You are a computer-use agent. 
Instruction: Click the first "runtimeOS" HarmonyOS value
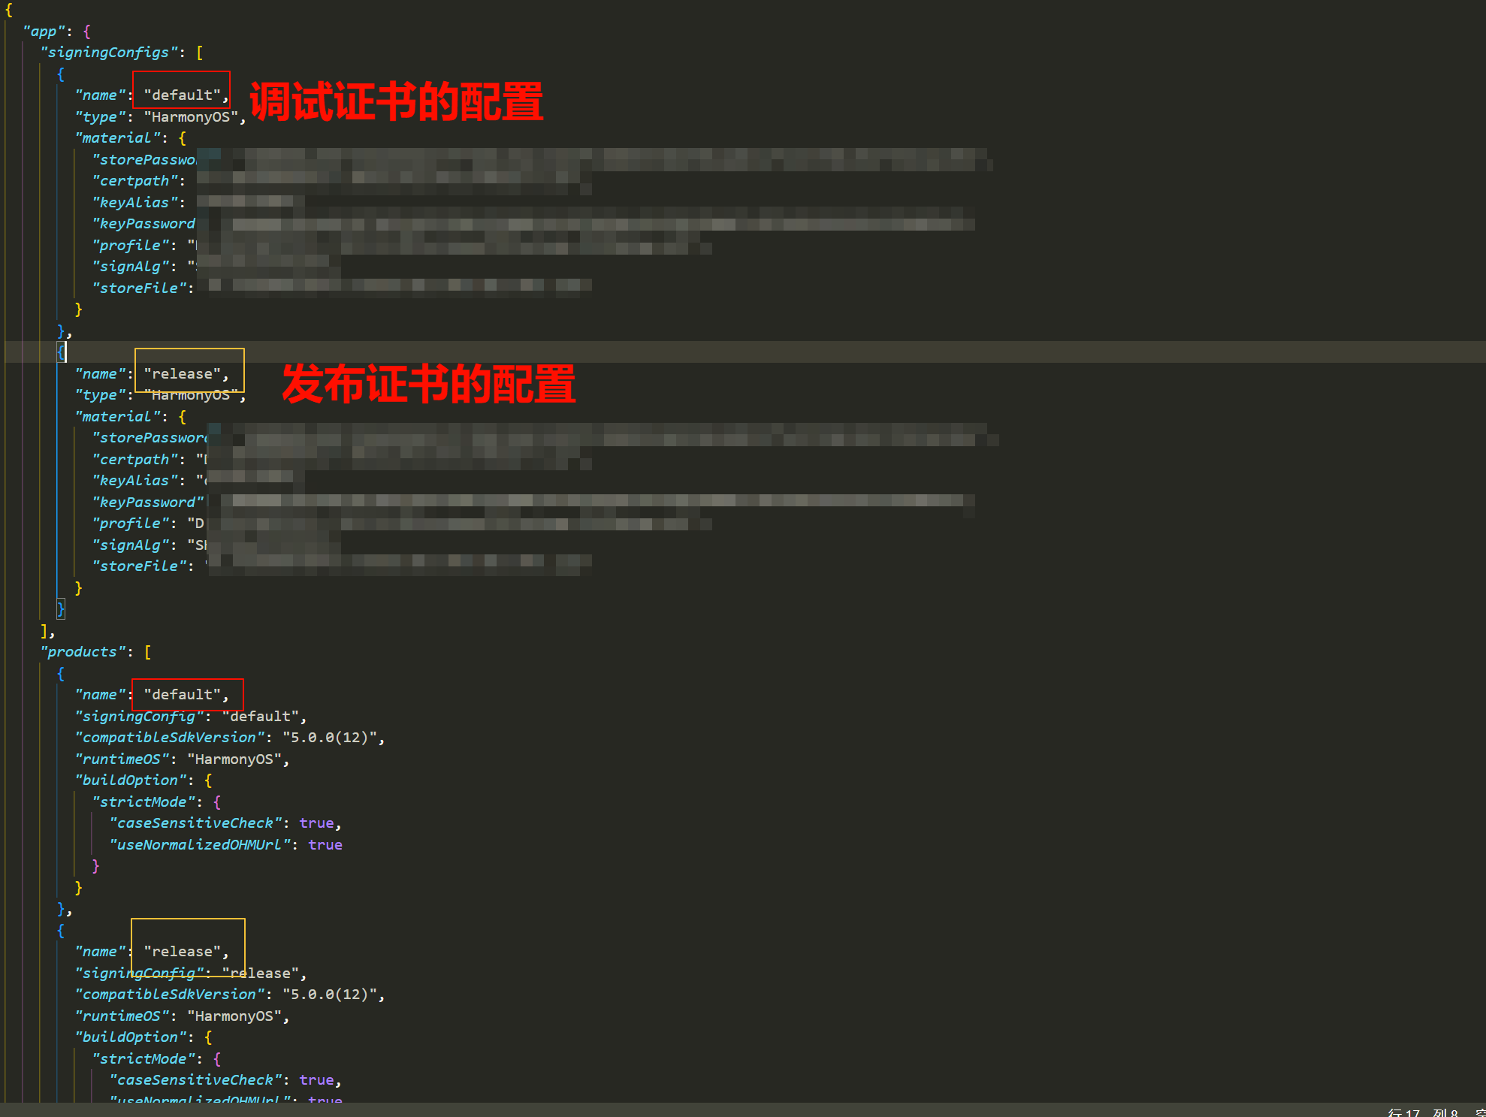coord(234,759)
